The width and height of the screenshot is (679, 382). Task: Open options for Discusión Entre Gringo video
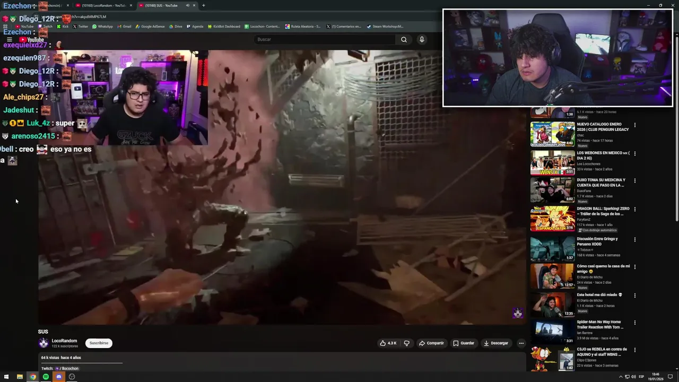pyautogui.click(x=634, y=239)
